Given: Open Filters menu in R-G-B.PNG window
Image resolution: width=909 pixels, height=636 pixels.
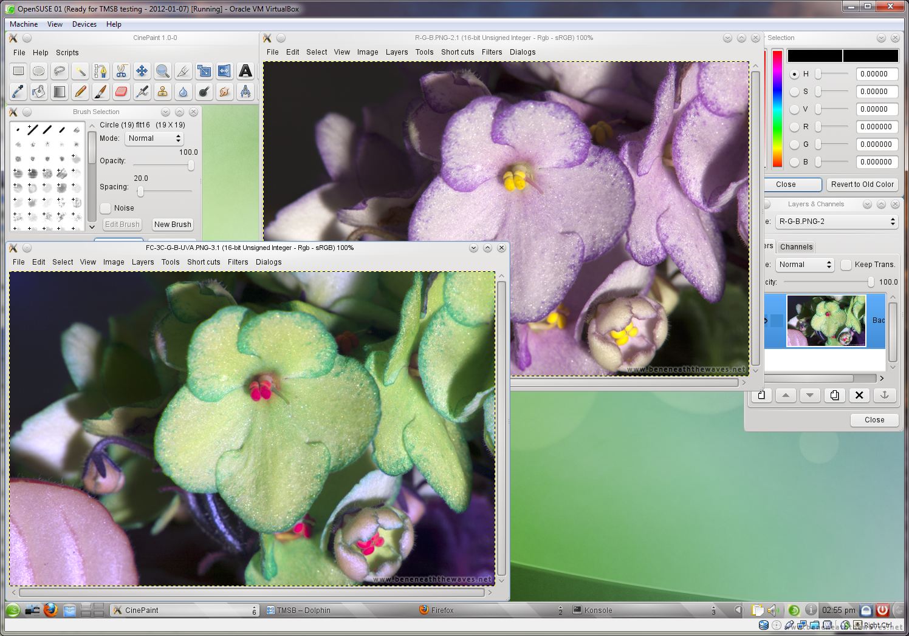Looking at the screenshot, I should 492,52.
